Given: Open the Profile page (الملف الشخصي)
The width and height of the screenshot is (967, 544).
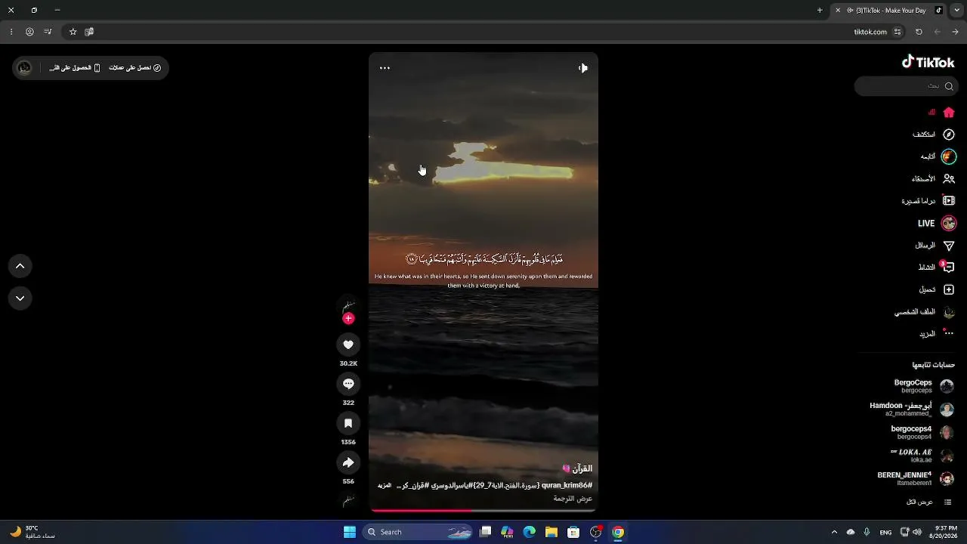Looking at the screenshot, I should point(925,312).
